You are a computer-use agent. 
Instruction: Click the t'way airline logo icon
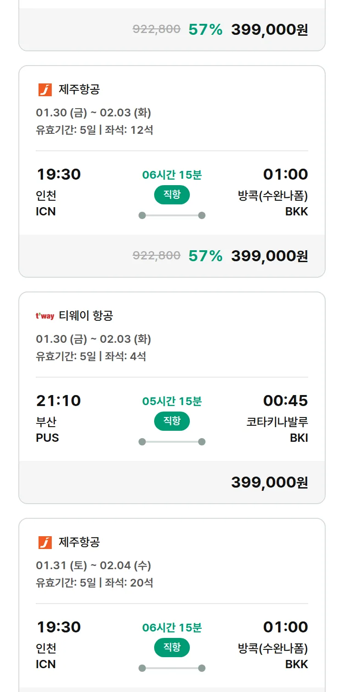pyautogui.click(x=45, y=316)
